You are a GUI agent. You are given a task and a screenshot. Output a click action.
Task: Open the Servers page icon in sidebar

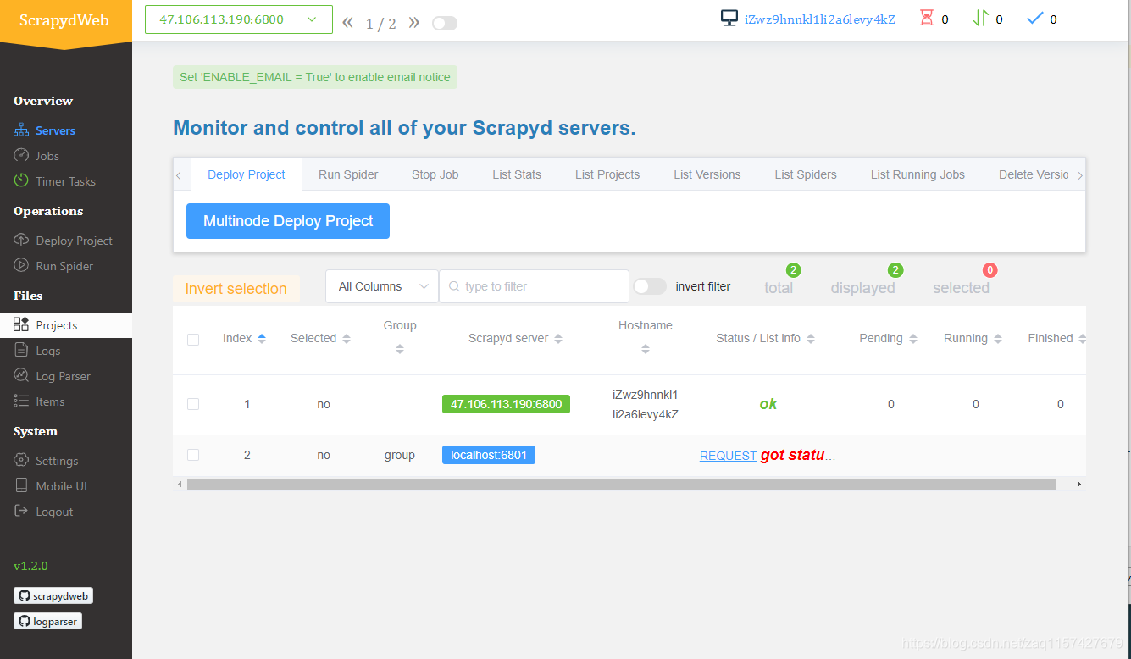point(21,130)
